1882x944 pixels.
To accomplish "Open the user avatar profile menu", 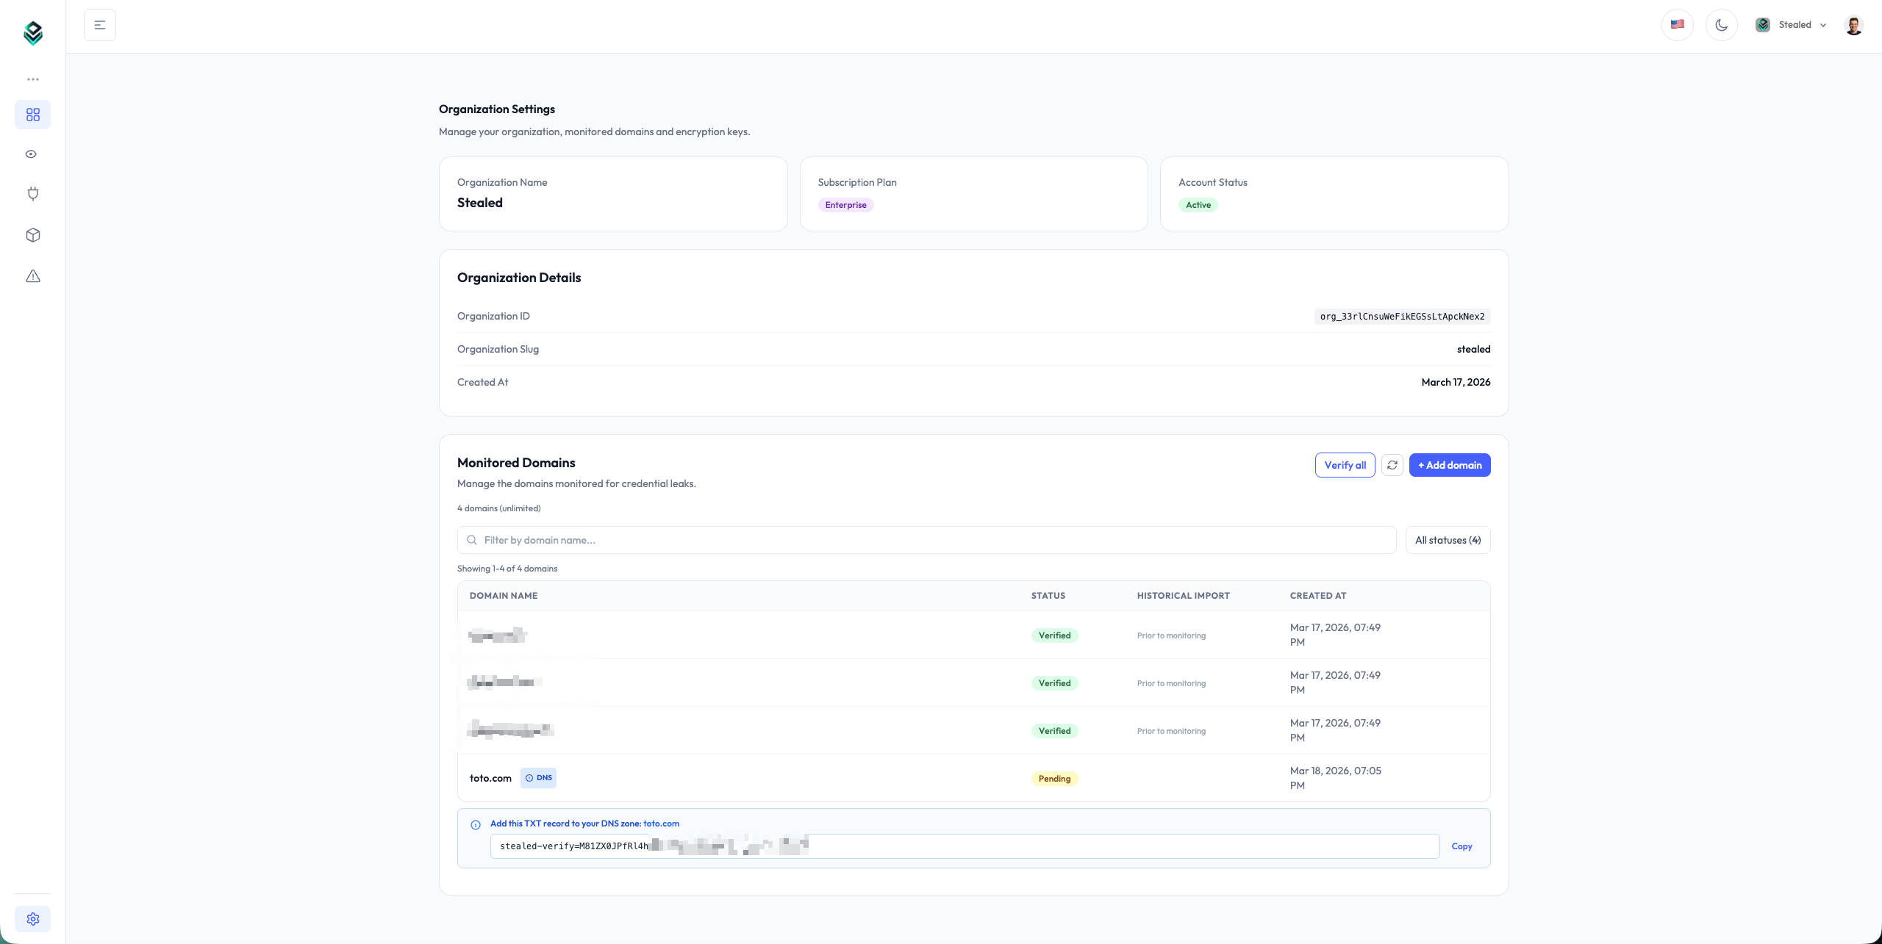I will [1854, 24].
